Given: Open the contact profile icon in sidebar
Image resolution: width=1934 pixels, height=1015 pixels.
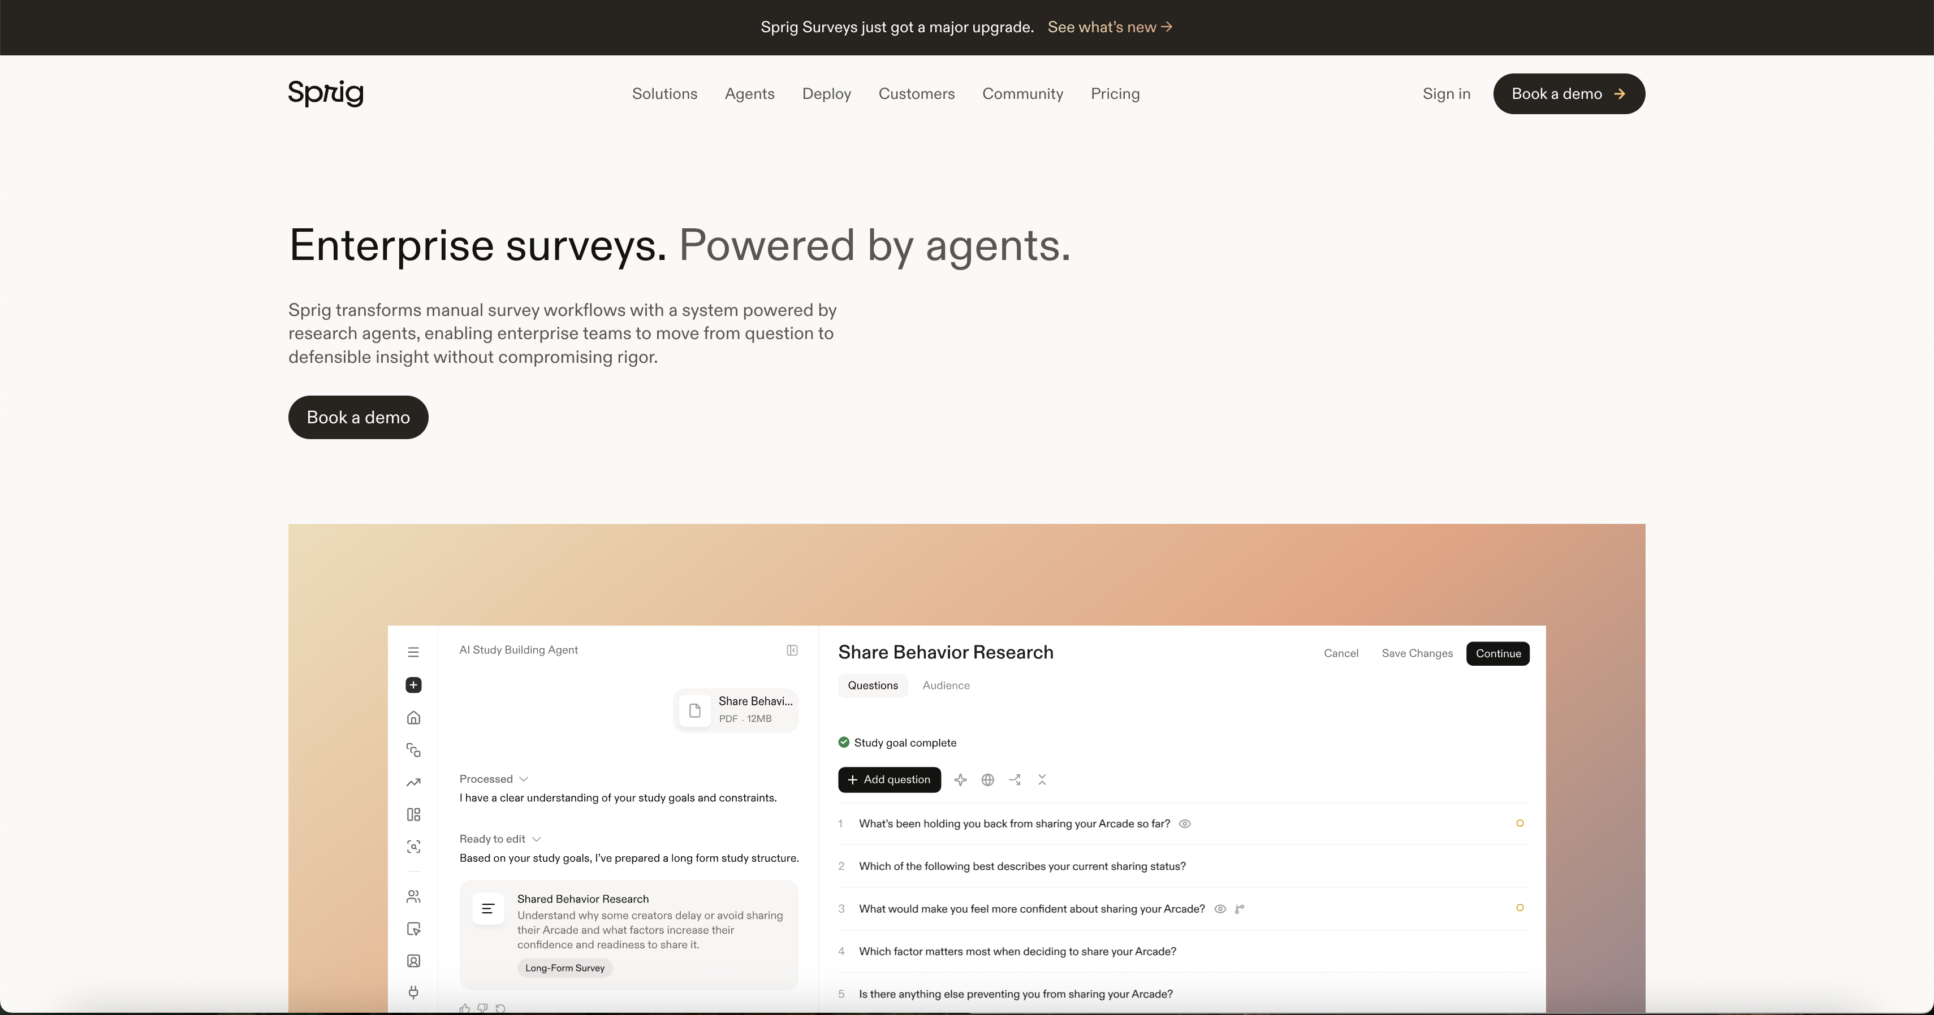Looking at the screenshot, I should [413, 961].
